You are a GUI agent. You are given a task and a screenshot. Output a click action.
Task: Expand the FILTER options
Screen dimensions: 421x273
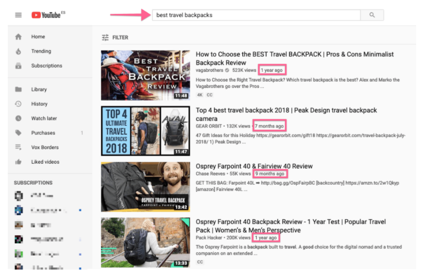pos(115,37)
